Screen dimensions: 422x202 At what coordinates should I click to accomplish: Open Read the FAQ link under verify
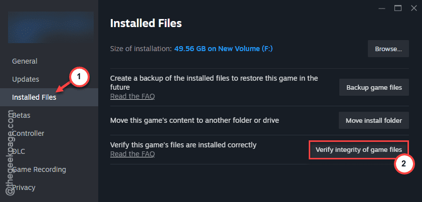[x=132, y=154]
